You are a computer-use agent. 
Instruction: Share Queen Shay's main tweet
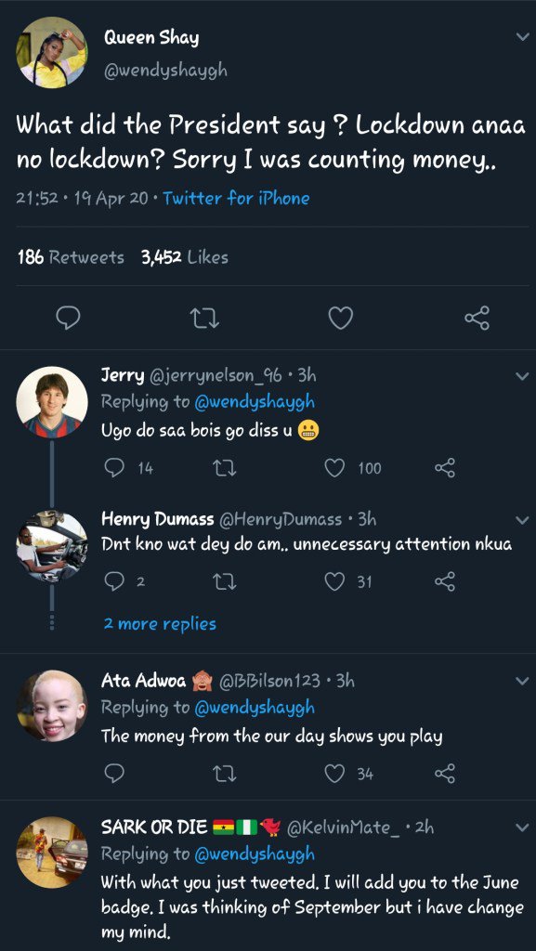[x=477, y=318]
